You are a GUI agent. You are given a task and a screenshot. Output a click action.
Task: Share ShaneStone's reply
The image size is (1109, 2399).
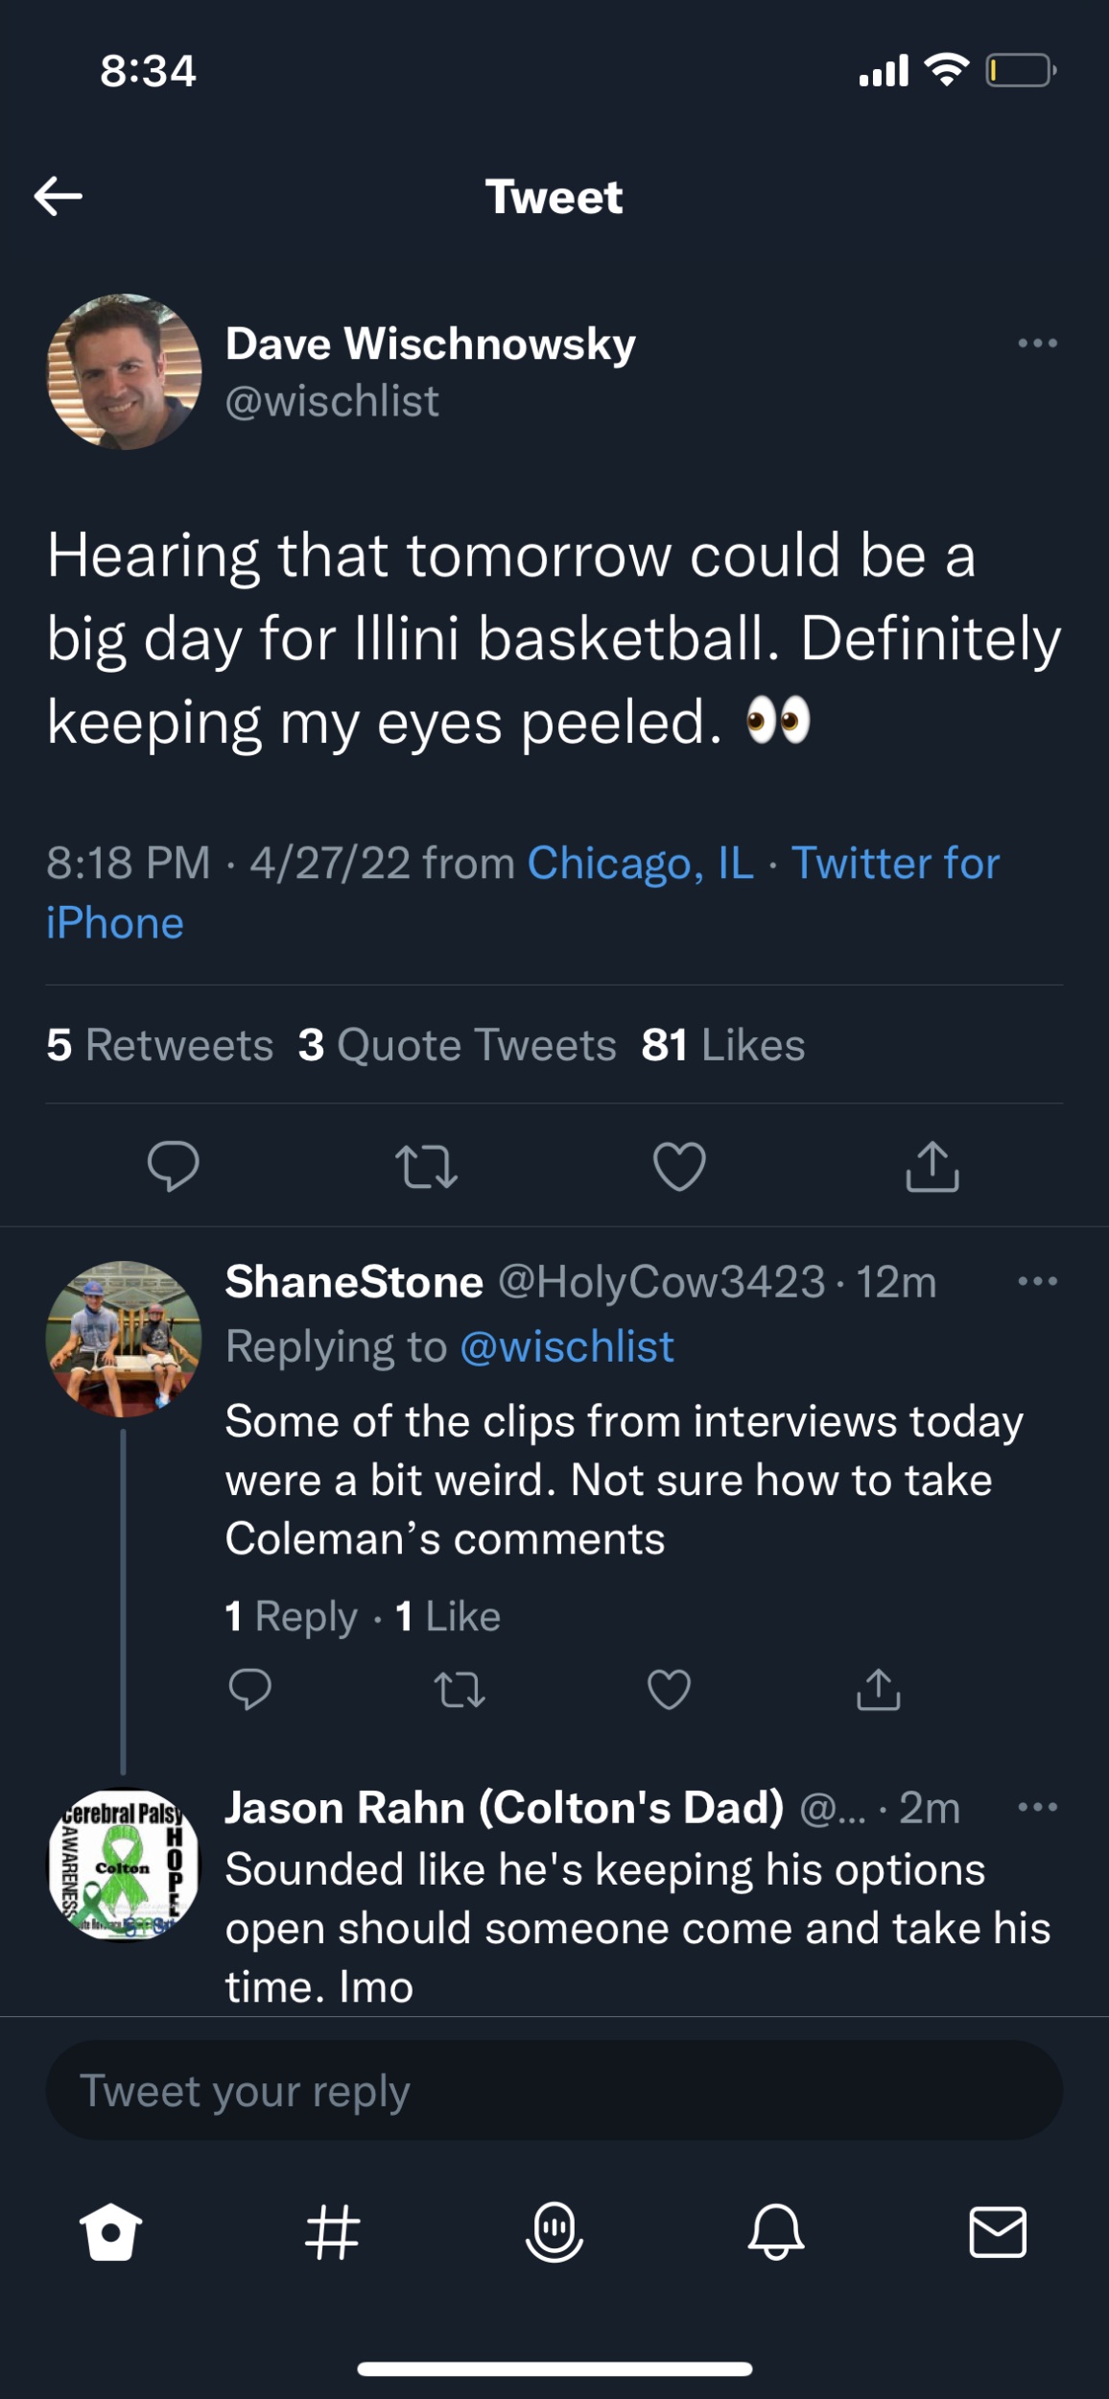878,1690
